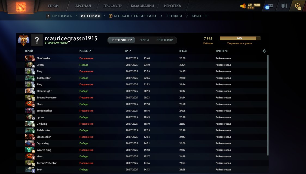Screen dimensions: 306x174
Task: Open the ГЕРОИ top menu
Action: tap(53, 6)
